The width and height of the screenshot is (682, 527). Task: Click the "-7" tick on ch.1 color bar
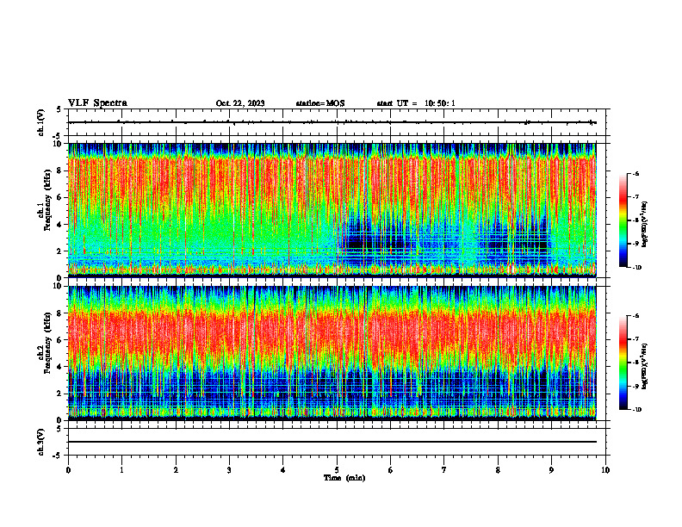(x=636, y=197)
